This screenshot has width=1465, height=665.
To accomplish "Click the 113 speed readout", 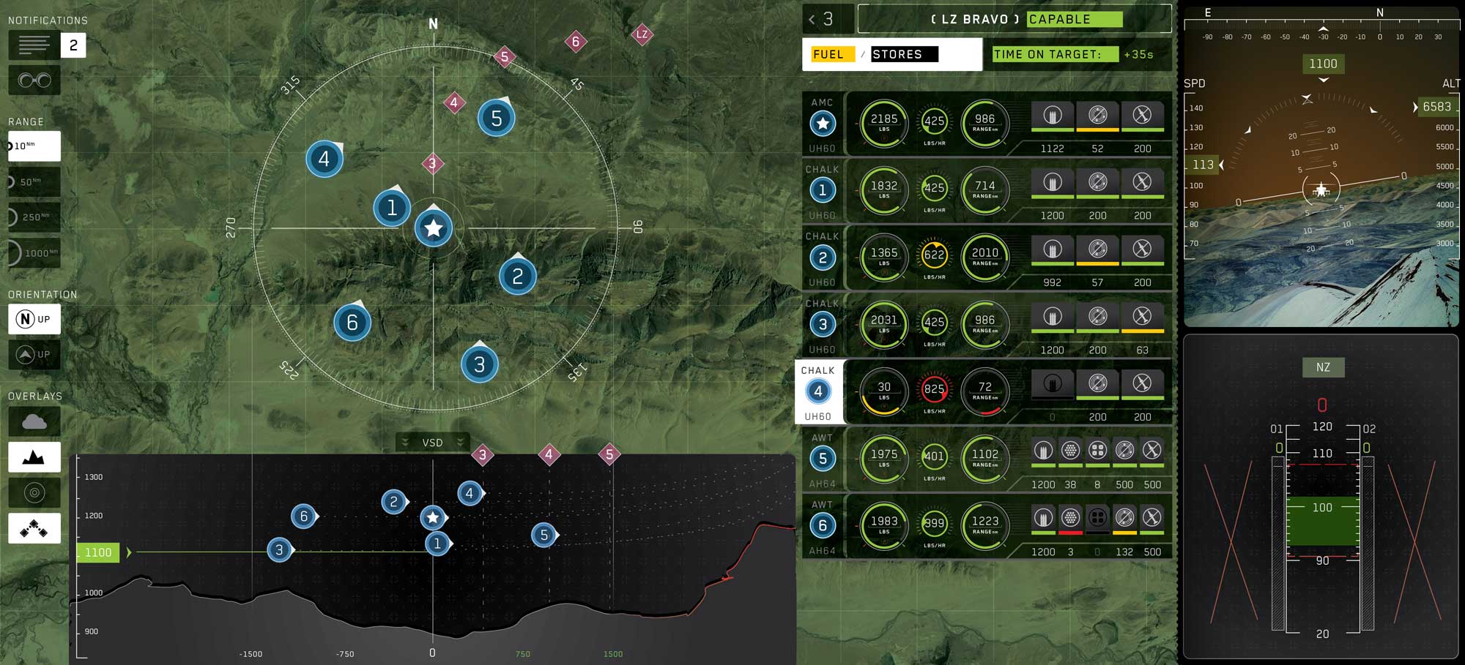I will click(x=1203, y=165).
